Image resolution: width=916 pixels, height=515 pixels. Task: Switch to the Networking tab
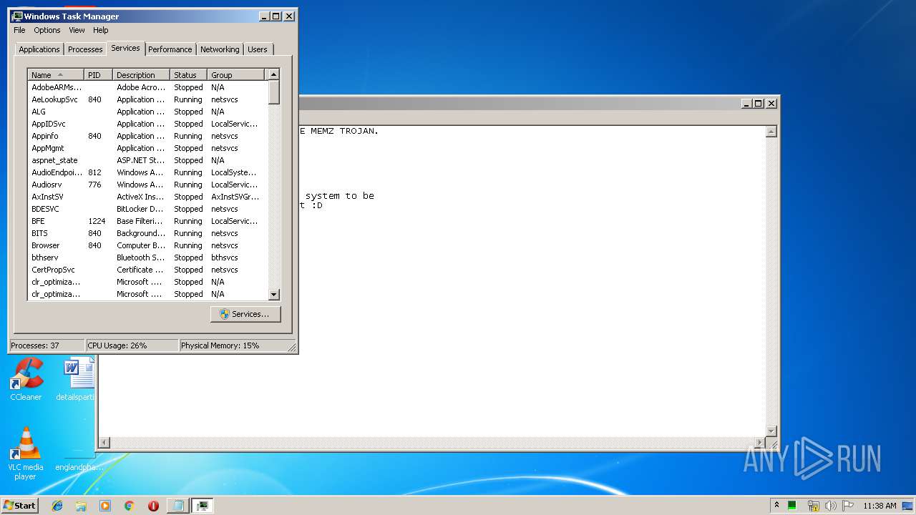tap(220, 49)
